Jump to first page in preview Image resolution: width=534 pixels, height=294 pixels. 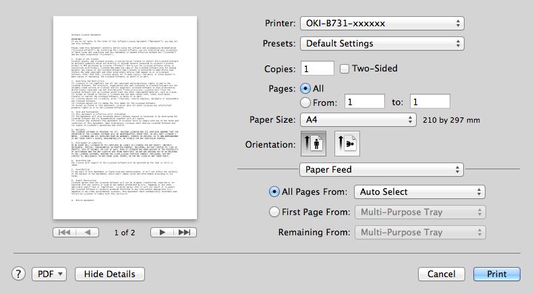64,233
